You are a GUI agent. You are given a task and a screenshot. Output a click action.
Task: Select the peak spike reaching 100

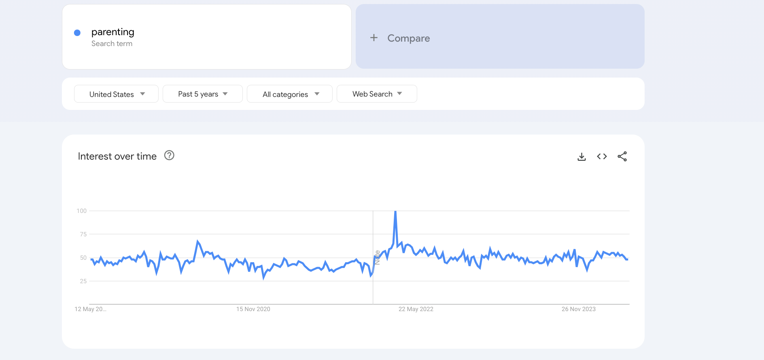[395, 212]
